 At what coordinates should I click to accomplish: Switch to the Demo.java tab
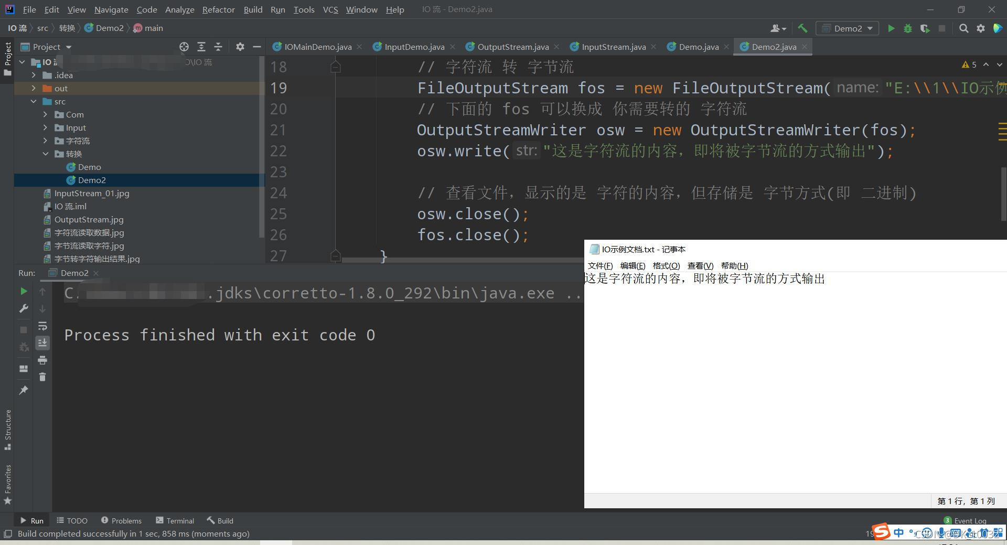pos(699,47)
